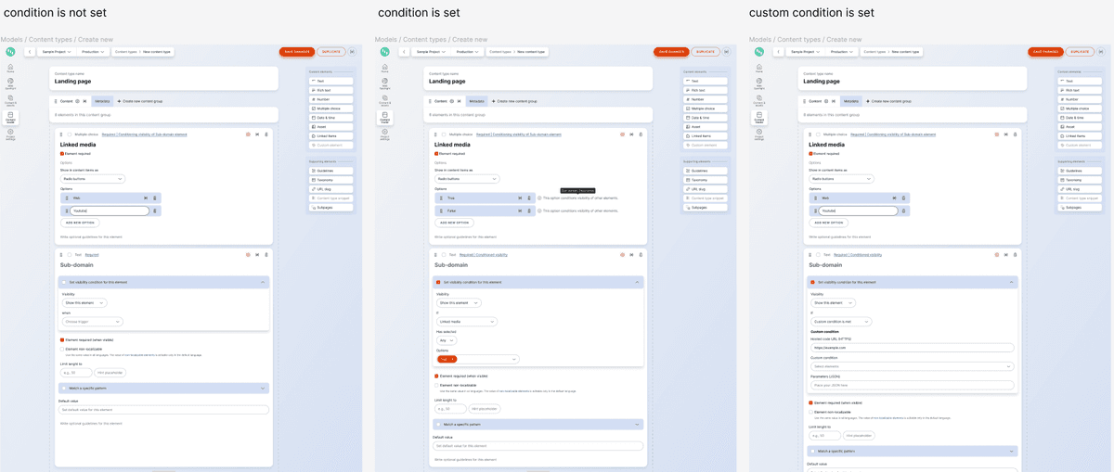Toggle 'Set visibility condition' checkbox in left mockup
This screenshot has width=1114, height=472.
click(x=63, y=282)
